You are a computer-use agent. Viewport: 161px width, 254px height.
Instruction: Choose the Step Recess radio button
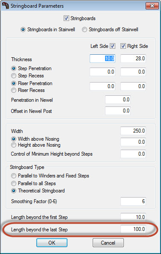14,76
